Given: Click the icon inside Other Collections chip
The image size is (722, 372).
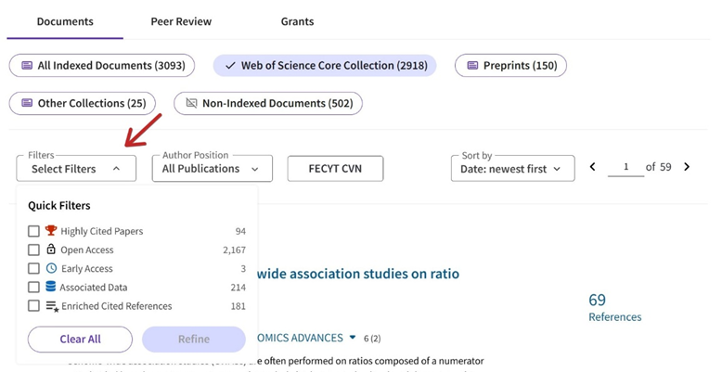Looking at the screenshot, I should tap(27, 103).
